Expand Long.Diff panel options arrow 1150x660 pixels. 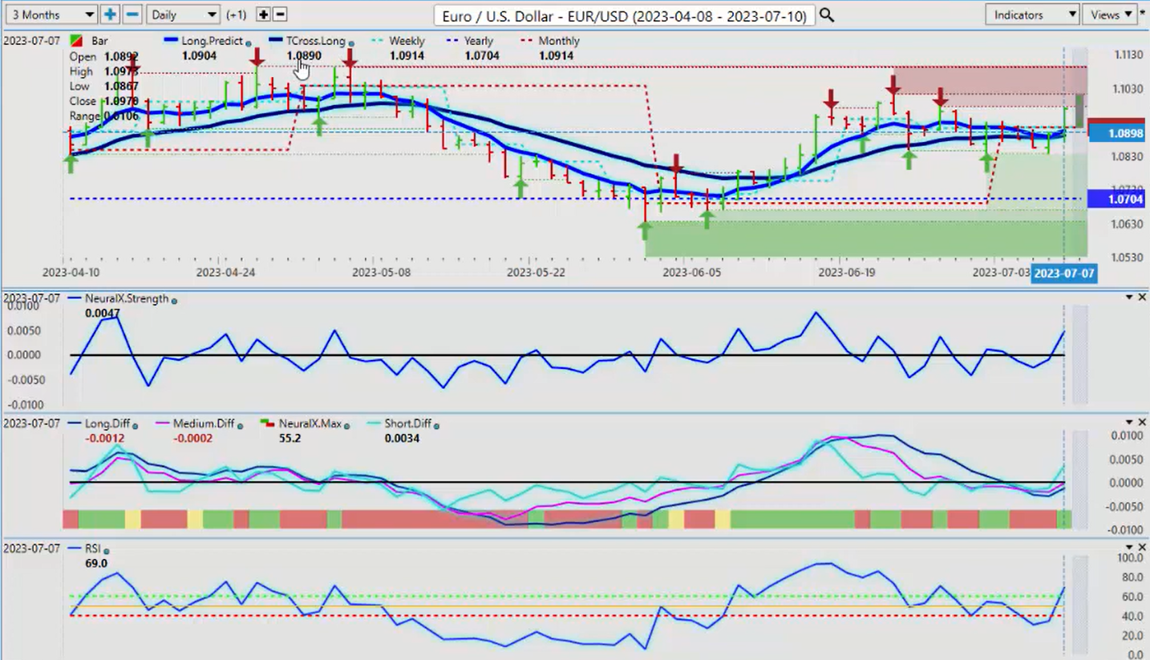(1129, 422)
